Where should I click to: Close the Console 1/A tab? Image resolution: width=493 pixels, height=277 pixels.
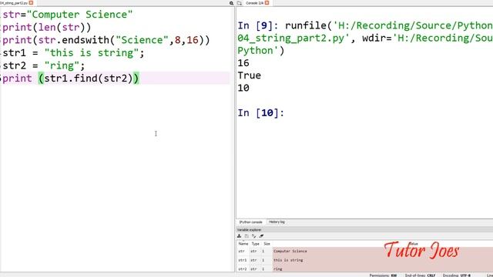tap(267, 3)
